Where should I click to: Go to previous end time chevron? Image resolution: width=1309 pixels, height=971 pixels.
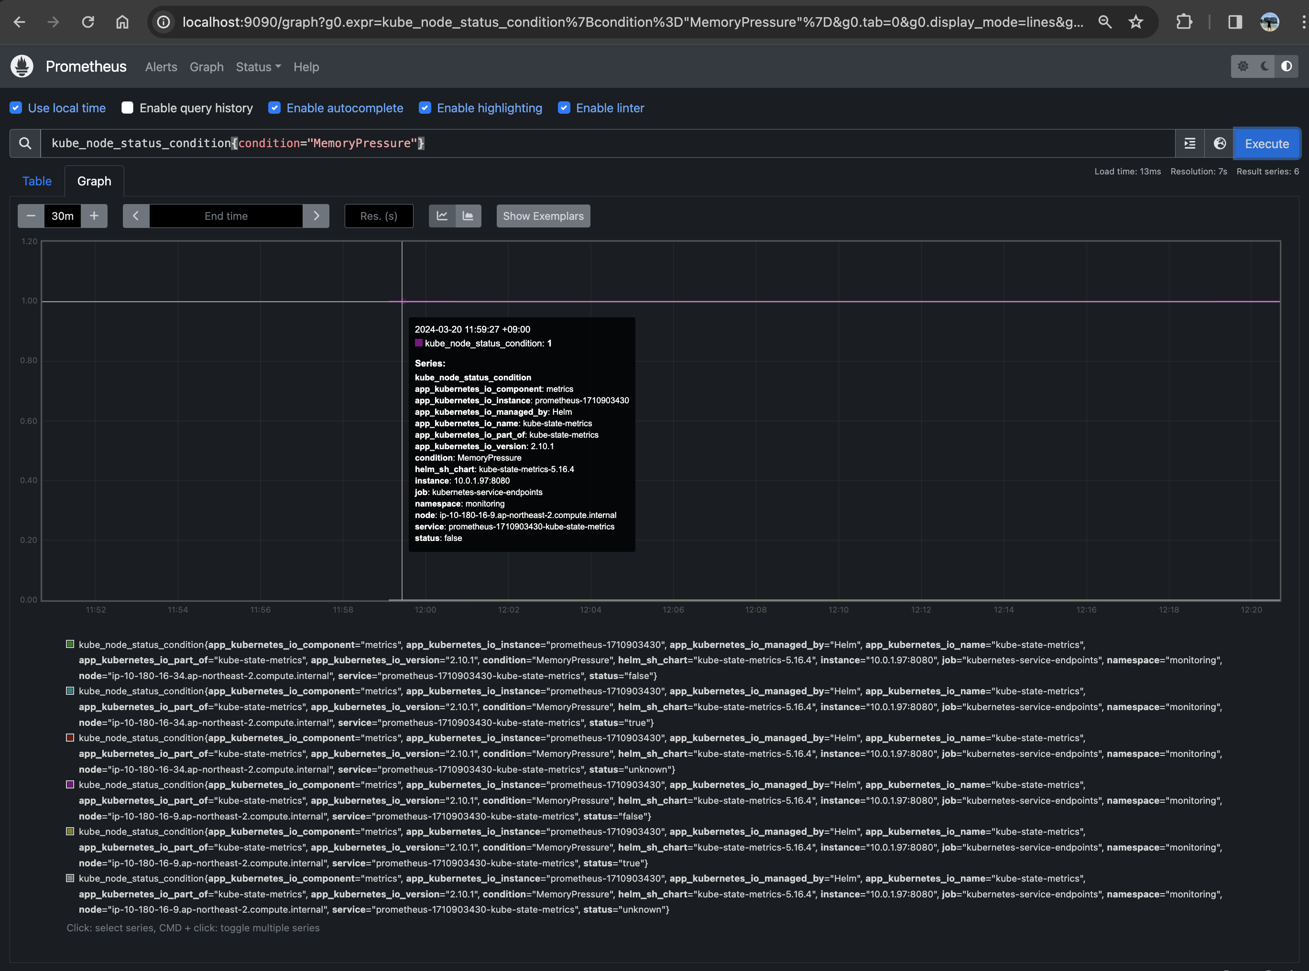point(136,216)
